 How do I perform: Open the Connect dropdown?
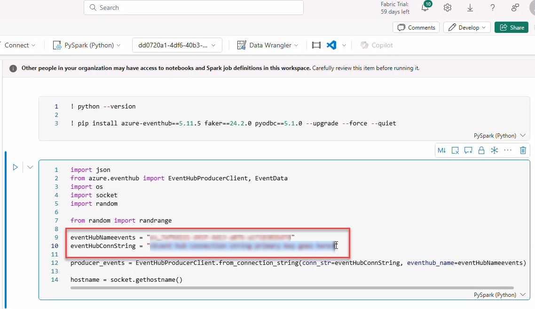(19, 45)
